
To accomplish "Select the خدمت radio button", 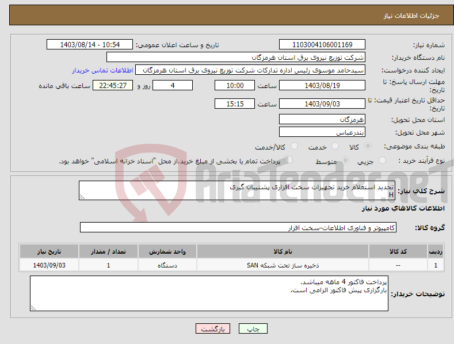I will point(335,146).
